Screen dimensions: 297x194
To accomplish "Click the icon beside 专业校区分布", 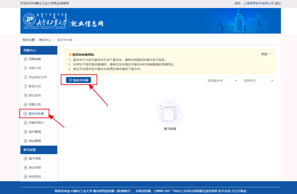I will 26,77.
